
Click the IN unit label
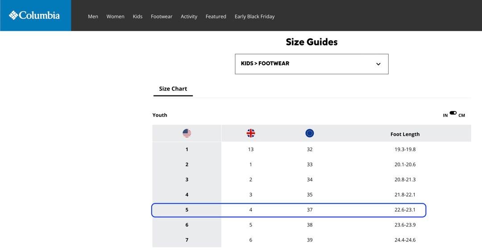point(445,115)
